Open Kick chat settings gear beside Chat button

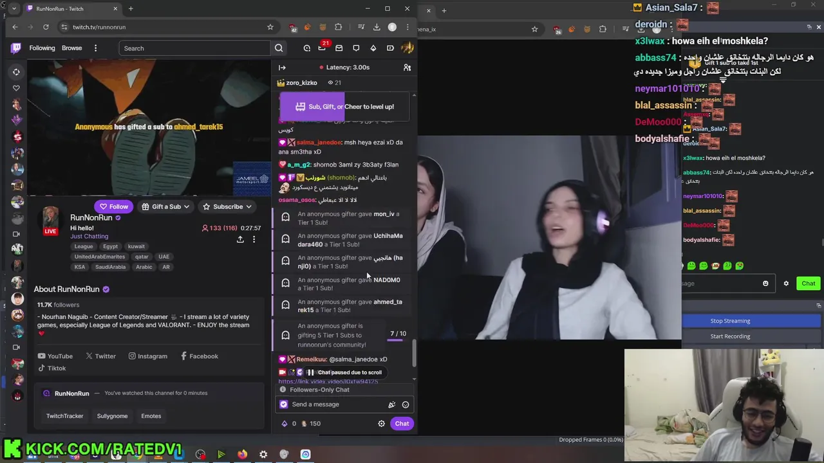pyautogui.click(x=786, y=284)
